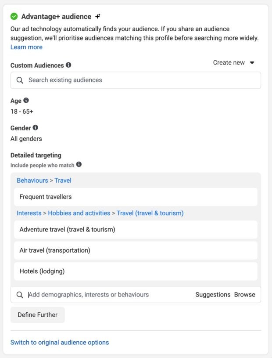Image resolution: width=272 pixels, height=358 pixels.
Task: Click the Custom Audiences info icon
Action: (x=68, y=65)
